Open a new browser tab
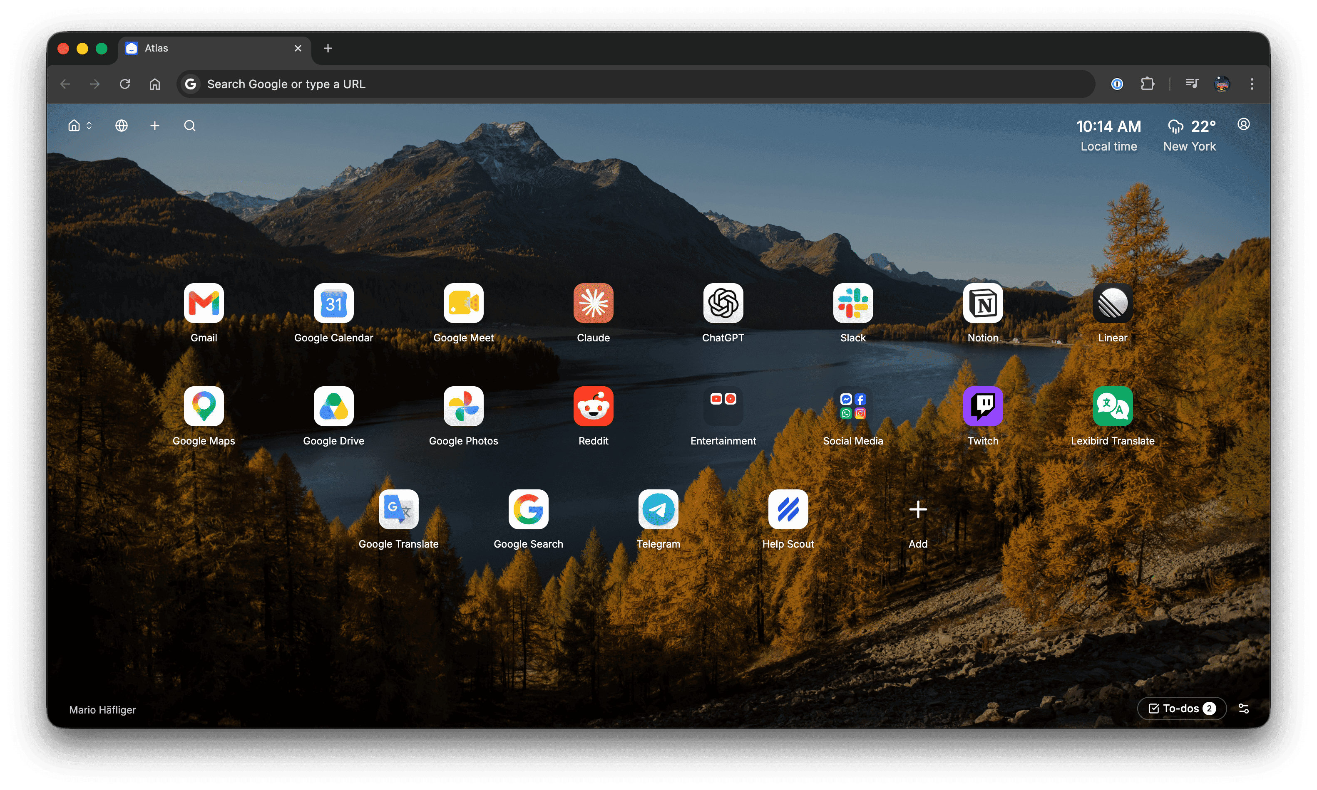The image size is (1317, 790). click(328, 49)
